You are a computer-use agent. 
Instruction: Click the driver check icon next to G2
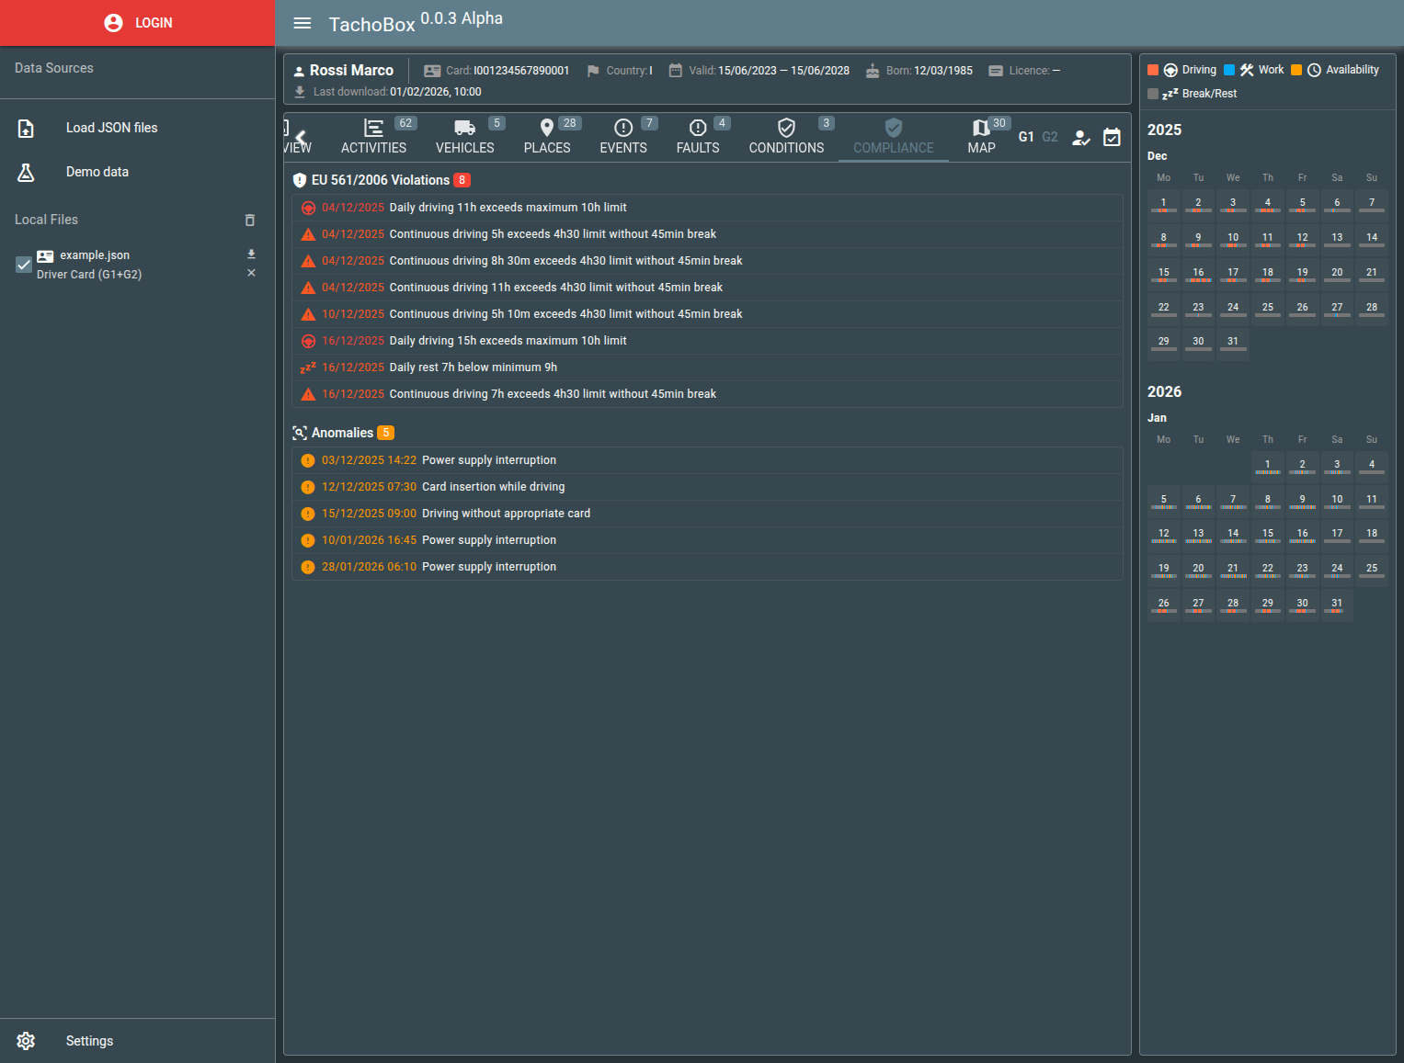point(1081,138)
